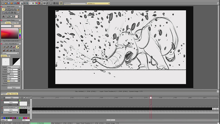
Task: Click the Open Project folder icon
Action: tap(6, 3)
